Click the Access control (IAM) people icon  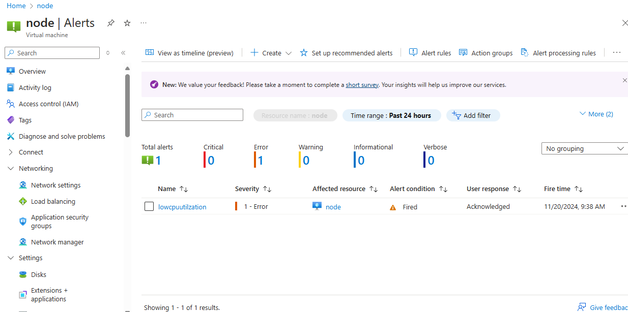(x=11, y=104)
